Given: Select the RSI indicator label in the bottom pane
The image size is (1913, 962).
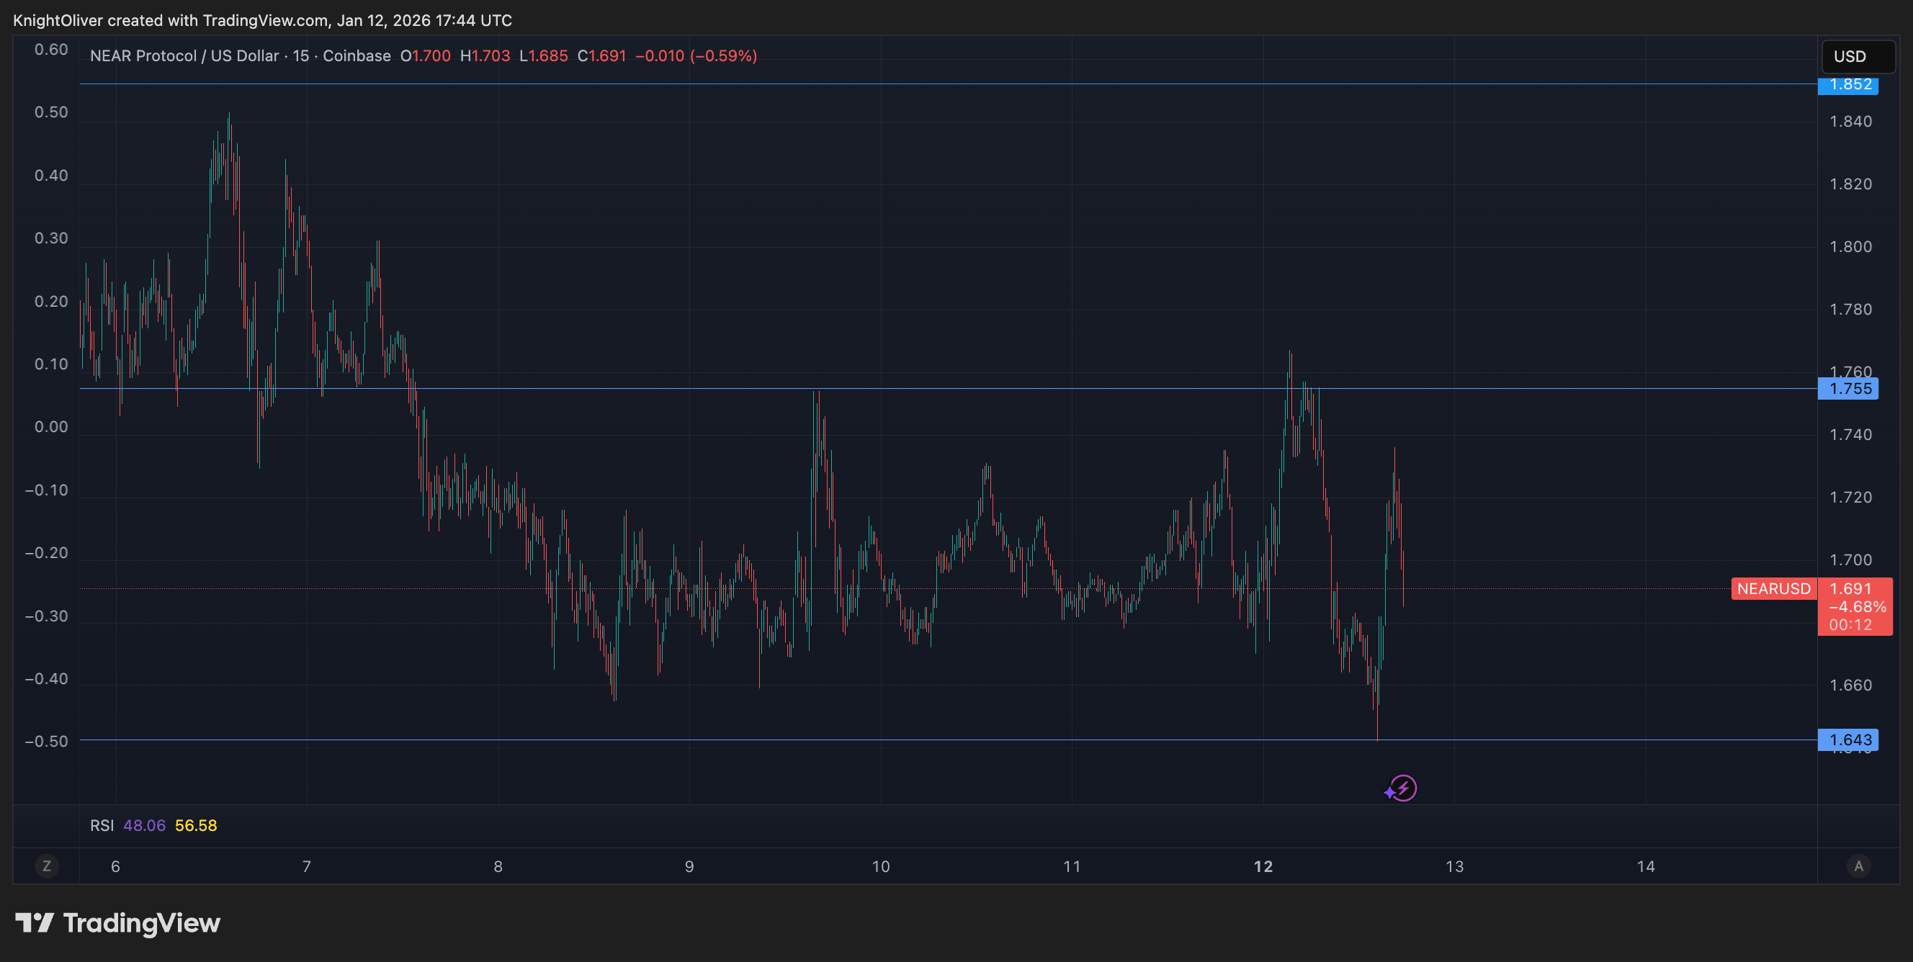Looking at the screenshot, I should (x=102, y=824).
